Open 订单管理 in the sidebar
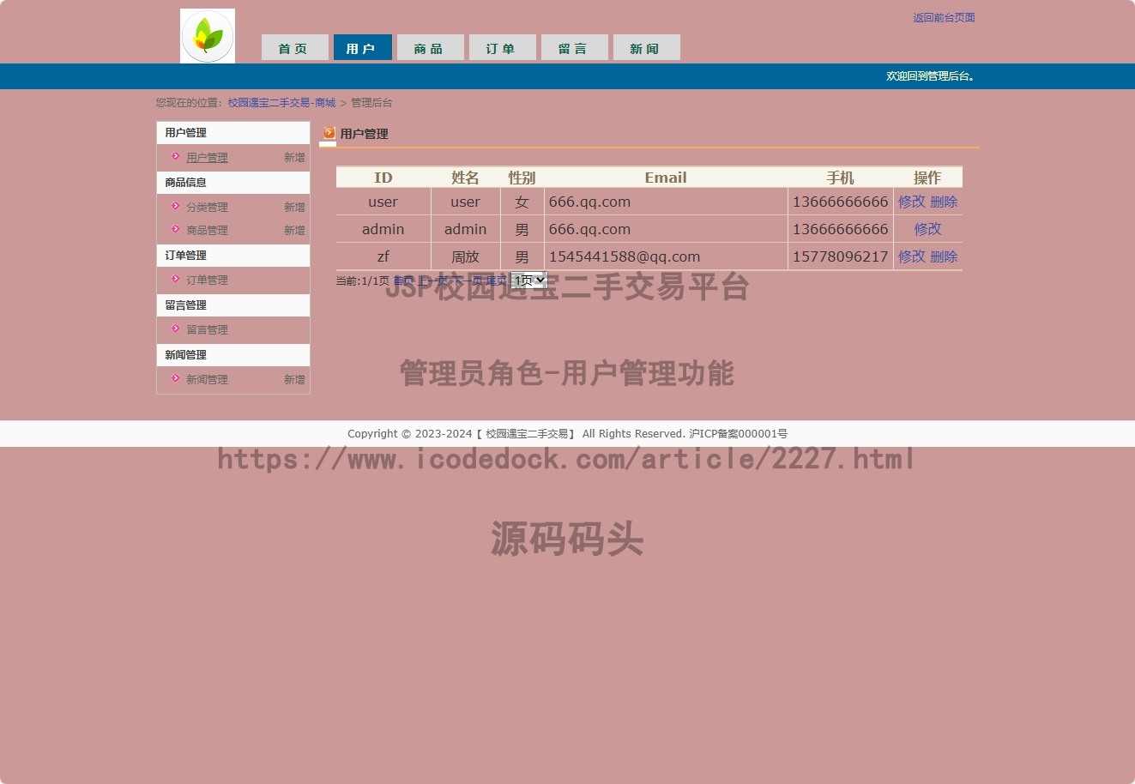Image resolution: width=1135 pixels, height=784 pixels. click(x=207, y=280)
